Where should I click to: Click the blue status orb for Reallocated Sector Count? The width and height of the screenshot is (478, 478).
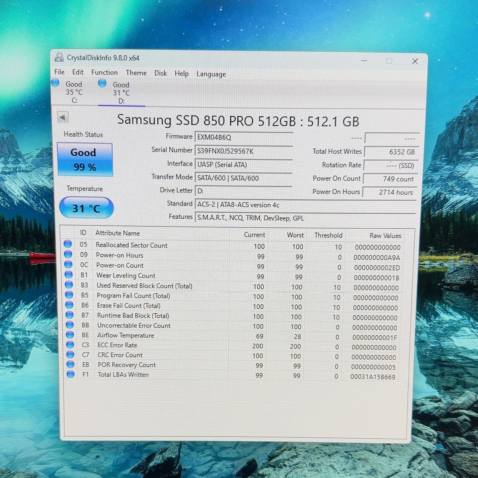68,244
